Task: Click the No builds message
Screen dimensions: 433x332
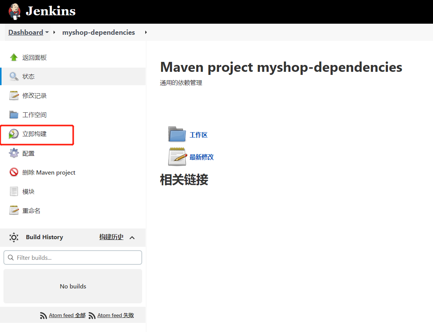Action: [73, 286]
